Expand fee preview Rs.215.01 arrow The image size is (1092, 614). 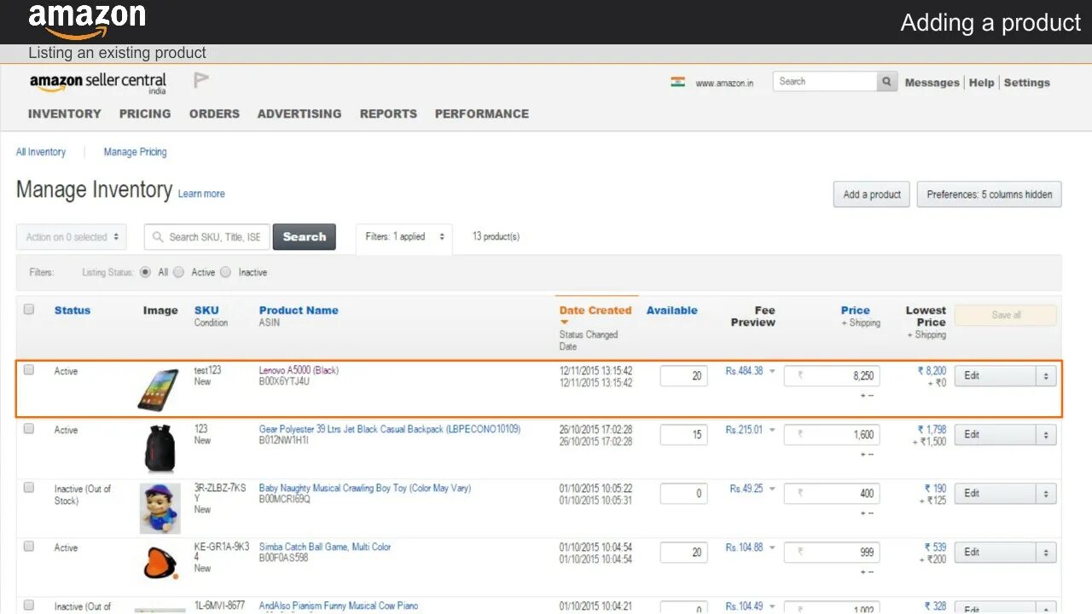[x=772, y=431]
